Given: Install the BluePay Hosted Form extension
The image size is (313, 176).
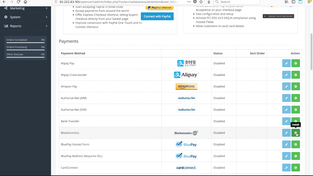Looking at the screenshot, I should coord(296,144).
